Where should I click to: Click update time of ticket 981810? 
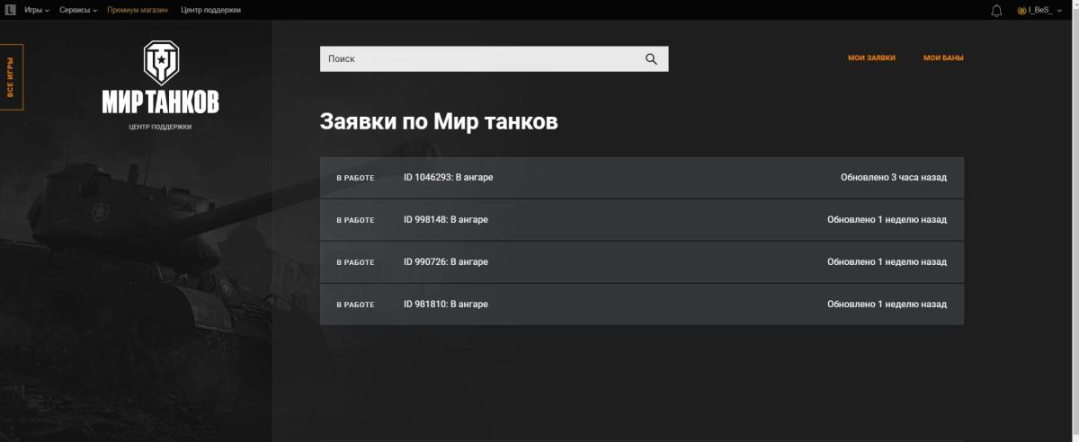coord(887,305)
